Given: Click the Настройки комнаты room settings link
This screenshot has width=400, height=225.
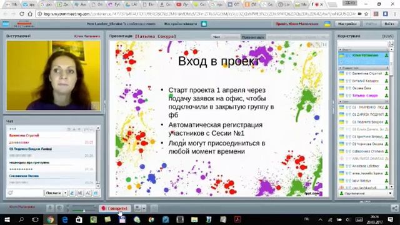Looking at the screenshot, I should (181, 24).
